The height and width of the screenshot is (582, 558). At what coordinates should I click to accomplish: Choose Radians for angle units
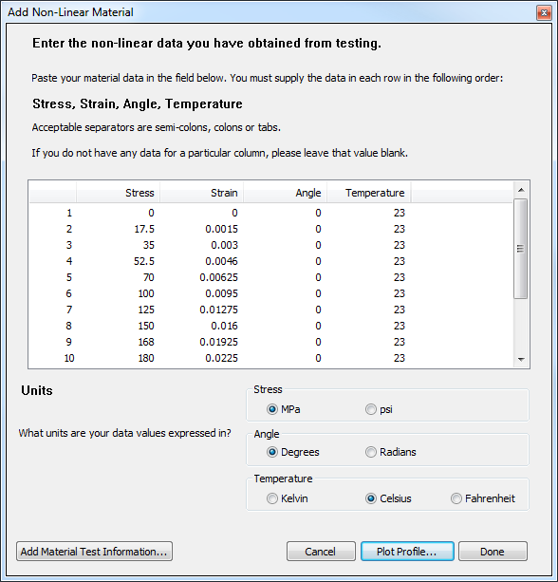point(391,452)
